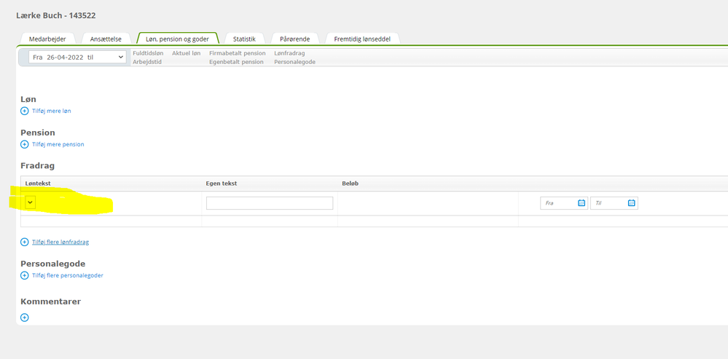Open the Fremtidig lønseddel tab
The height and width of the screenshot is (359, 728).
(362, 39)
